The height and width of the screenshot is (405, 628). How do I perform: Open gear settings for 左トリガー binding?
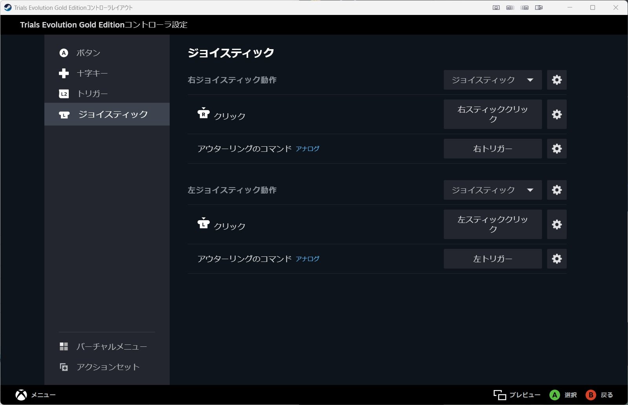[557, 259]
